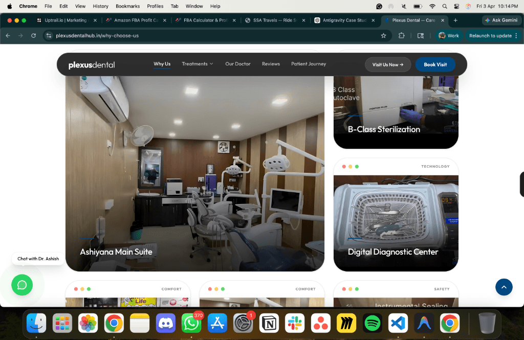Launch Visual Studio Code from the dock
Viewport: 524px width, 340px height.
[398, 323]
